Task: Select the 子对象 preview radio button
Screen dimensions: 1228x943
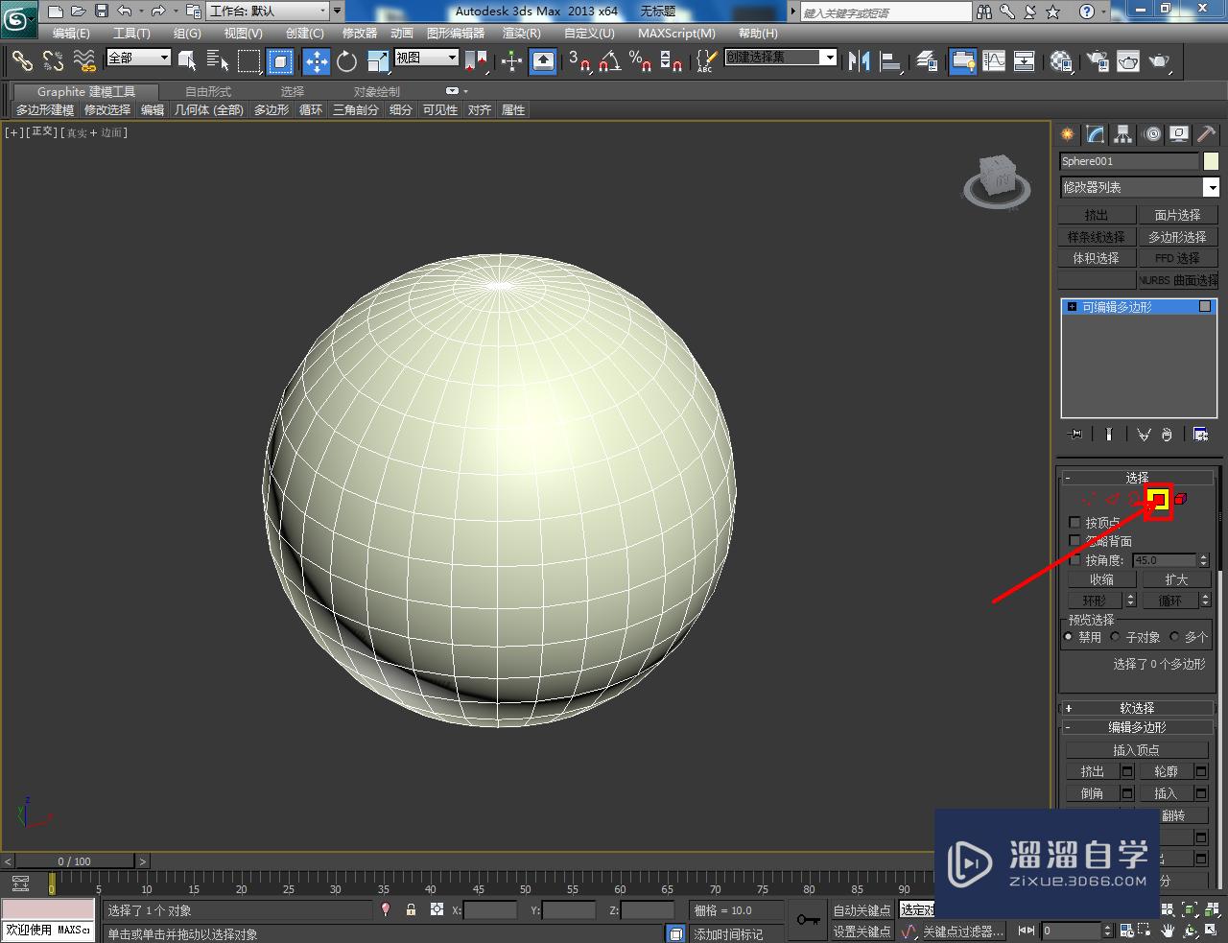Action: point(1115,637)
